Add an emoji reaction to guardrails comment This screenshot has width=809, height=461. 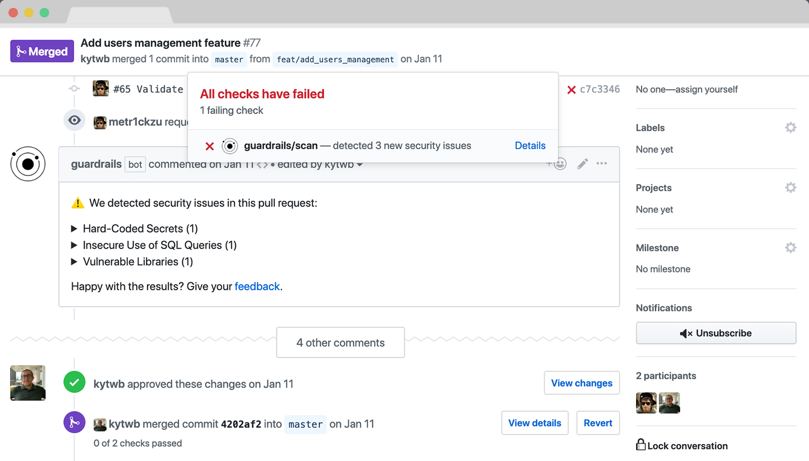[x=558, y=164]
